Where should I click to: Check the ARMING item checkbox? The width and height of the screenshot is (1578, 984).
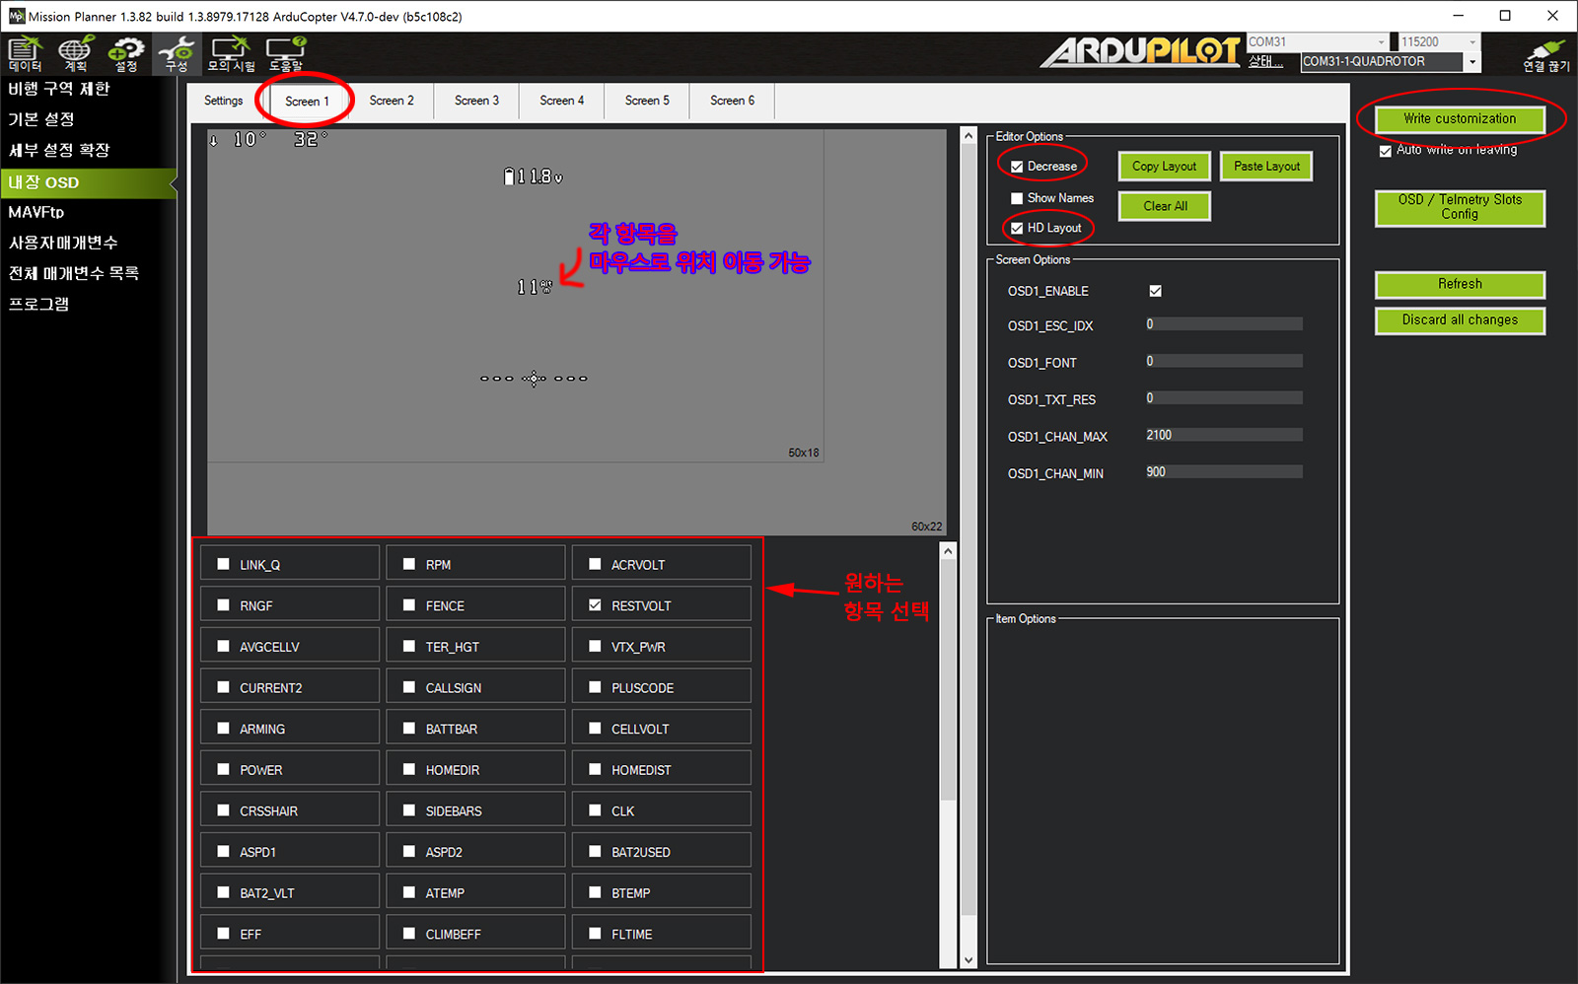pyautogui.click(x=223, y=729)
